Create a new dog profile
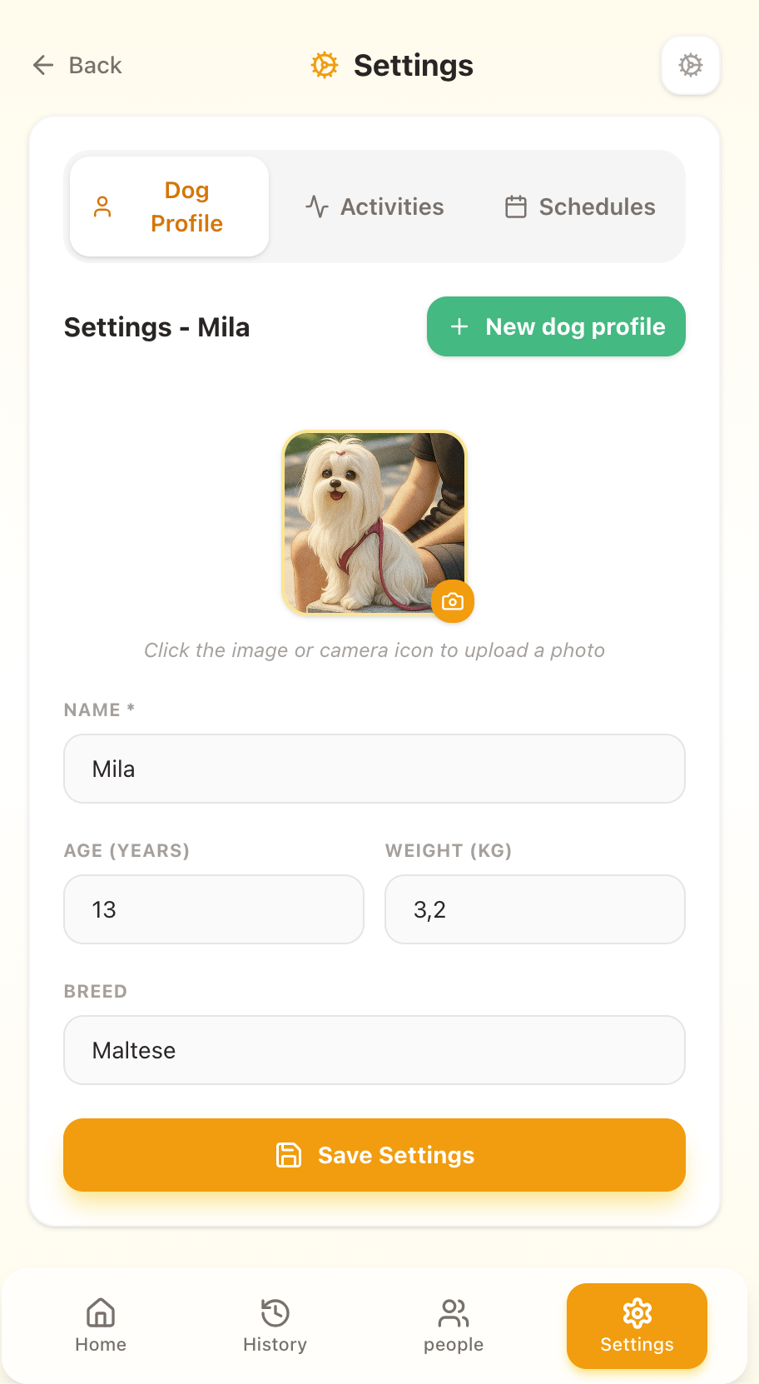 [x=555, y=326]
